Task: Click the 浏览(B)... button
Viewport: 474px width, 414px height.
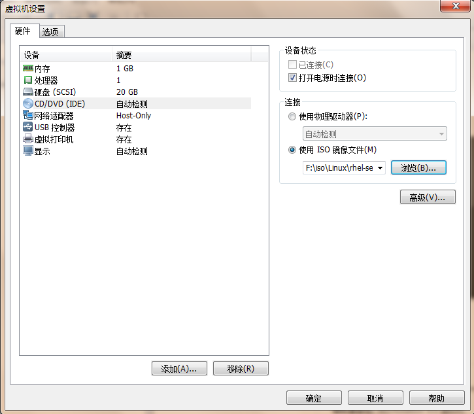Action: [x=418, y=168]
